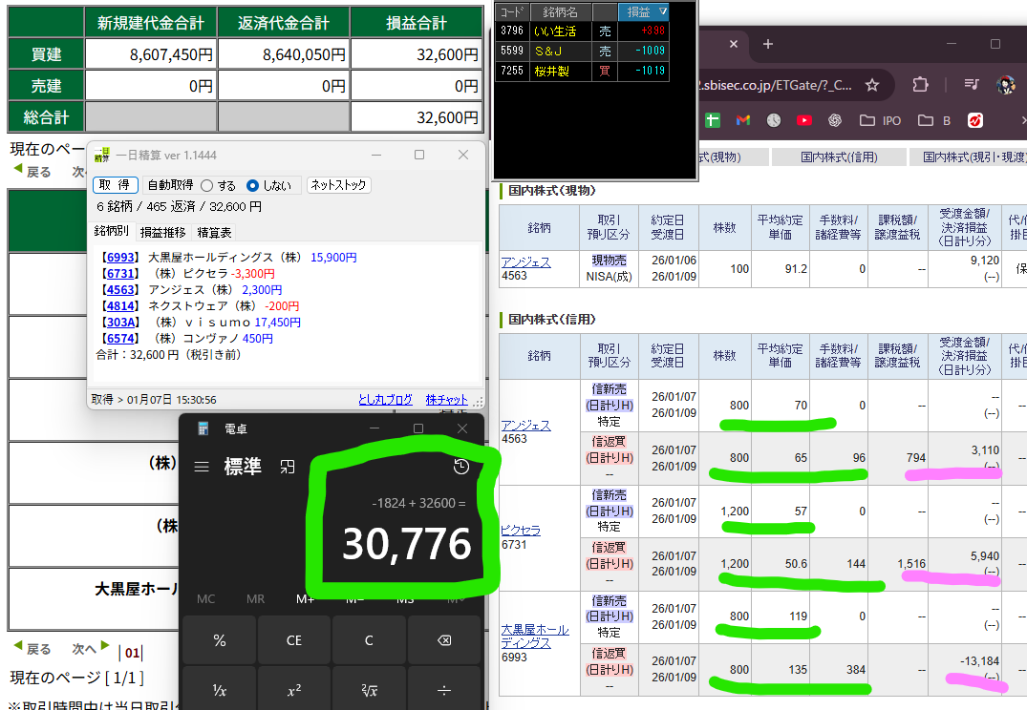Switch to the 損益推移 tab
This screenshot has width=1027, height=710.
click(x=163, y=232)
